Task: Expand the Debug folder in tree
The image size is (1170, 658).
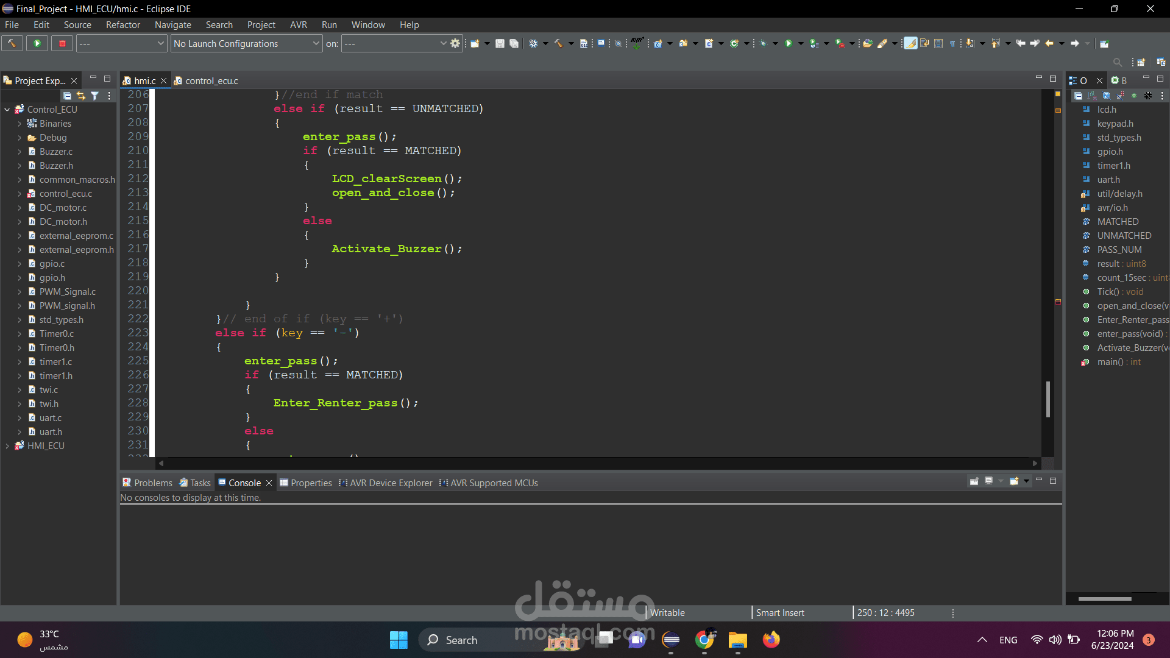Action: pos(19,138)
